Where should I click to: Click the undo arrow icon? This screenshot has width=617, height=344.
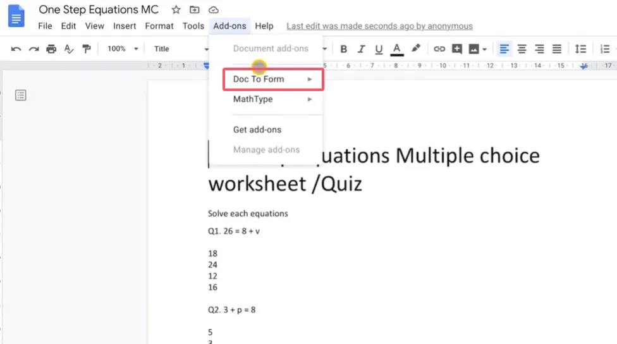click(x=16, y=49)
